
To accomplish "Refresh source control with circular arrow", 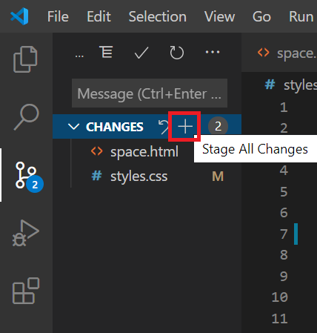I will coord(177,53).
